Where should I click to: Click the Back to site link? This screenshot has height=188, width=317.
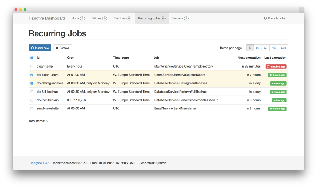point(274,18)
